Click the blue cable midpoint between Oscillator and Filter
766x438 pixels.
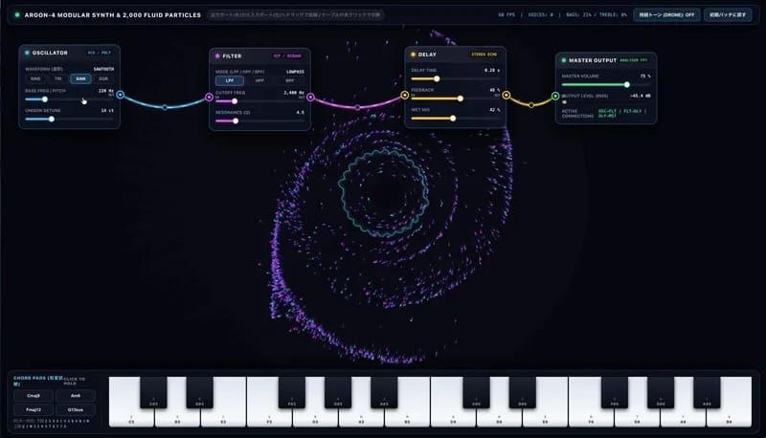[165, 107]
